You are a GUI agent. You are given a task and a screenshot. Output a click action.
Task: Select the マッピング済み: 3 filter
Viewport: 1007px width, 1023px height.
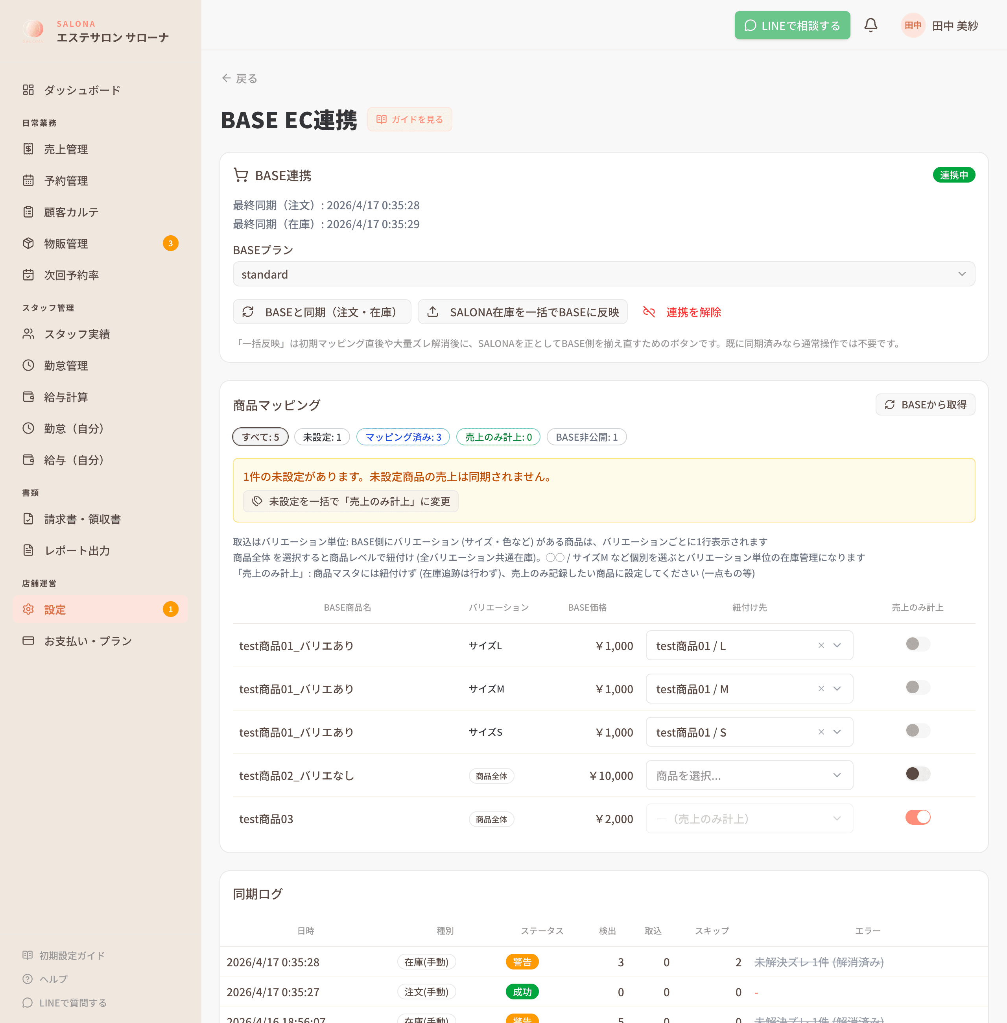click(x=403, y=437)
